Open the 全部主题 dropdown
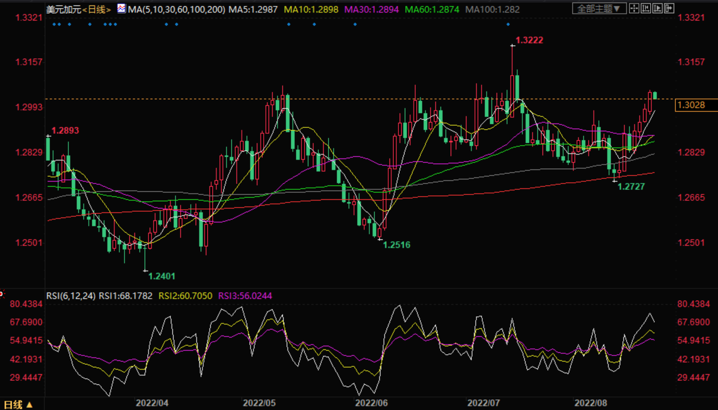This screenshot has width=718, height=410. tap(598, 8)
